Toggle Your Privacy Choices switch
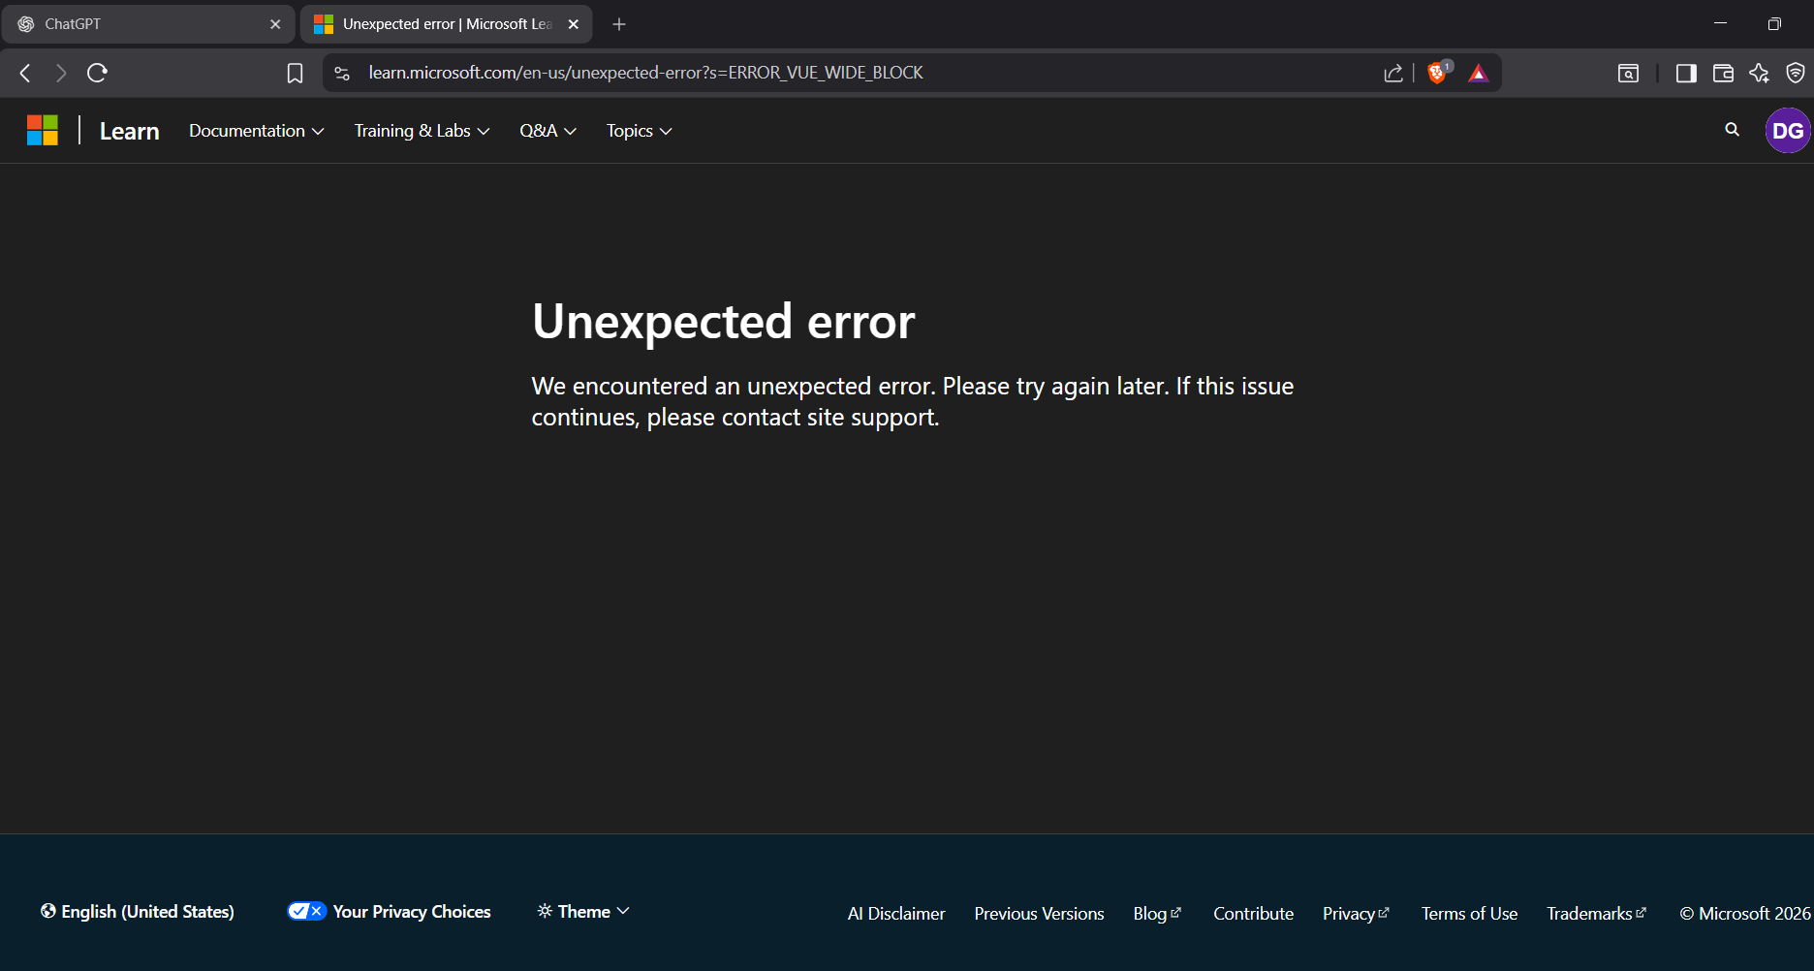The width and height of the screenshot is (1814, 971). pyautogui.click(x=305, y=910)
